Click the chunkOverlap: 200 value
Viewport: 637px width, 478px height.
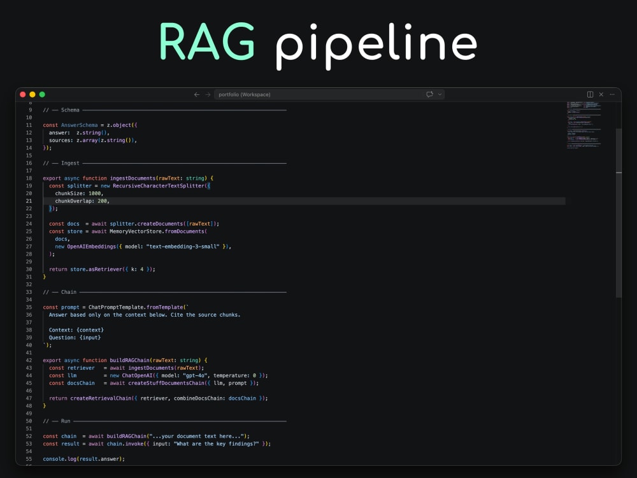(82, 201)
